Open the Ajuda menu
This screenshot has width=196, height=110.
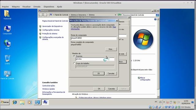click(x=59, y=7)
